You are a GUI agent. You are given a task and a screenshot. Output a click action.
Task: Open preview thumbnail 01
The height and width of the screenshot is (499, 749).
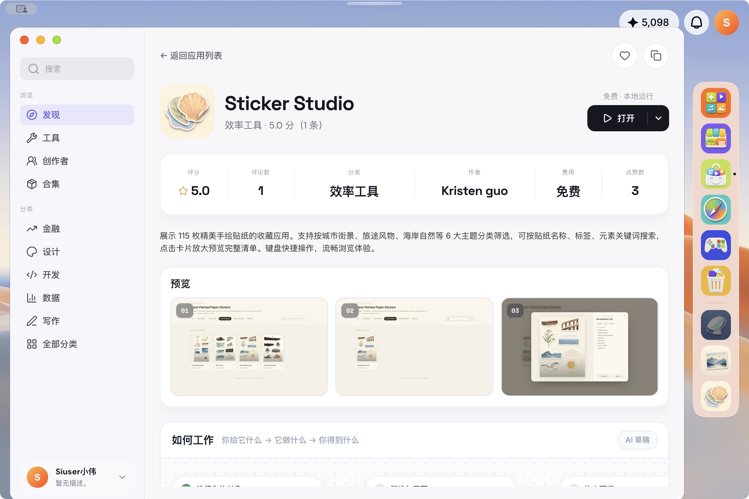pyautogui.click(x=249, y=346)
